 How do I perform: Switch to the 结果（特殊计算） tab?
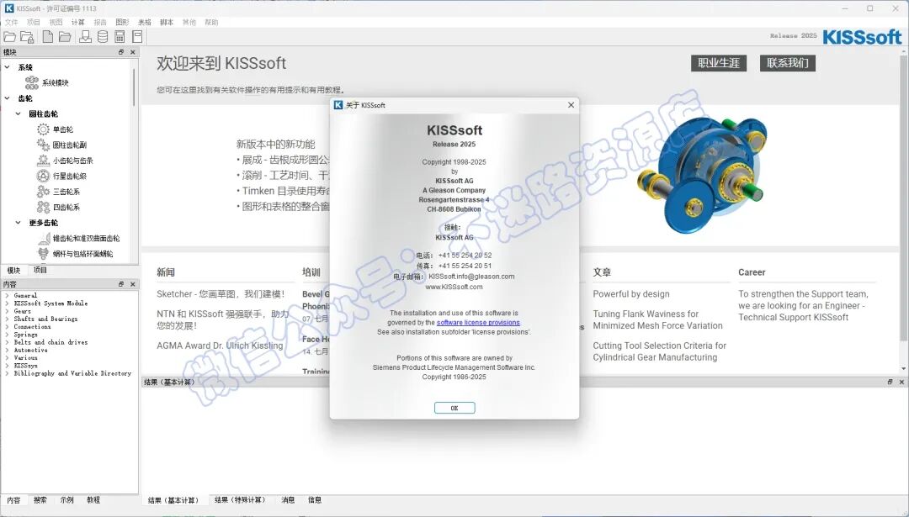click(x=240, y=499)
